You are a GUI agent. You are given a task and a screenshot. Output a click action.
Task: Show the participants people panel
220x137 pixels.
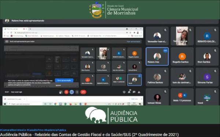point(129,92)
